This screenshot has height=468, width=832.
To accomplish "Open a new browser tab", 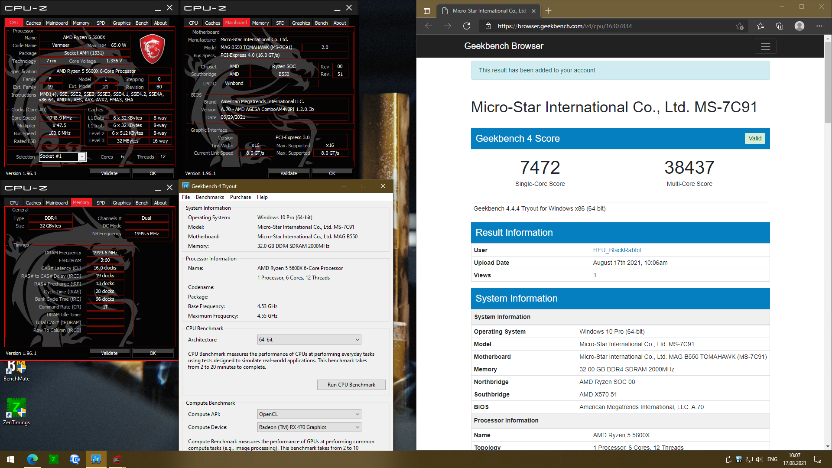I will pos(548,11).
